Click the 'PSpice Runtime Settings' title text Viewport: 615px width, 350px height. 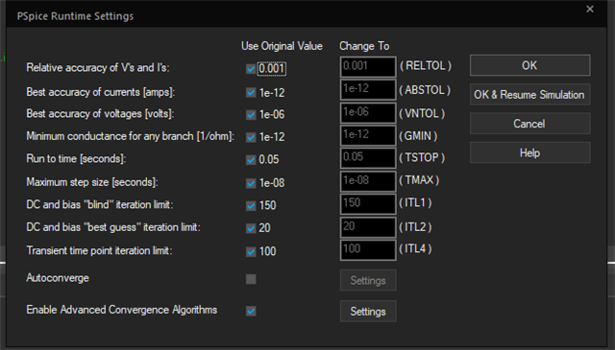[x=75, y=16]
